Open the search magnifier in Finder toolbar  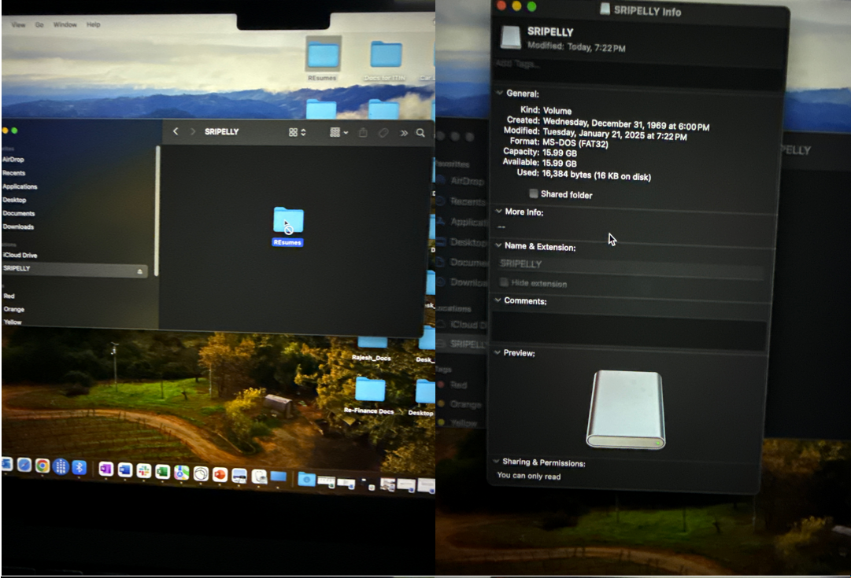pos(420,133)
